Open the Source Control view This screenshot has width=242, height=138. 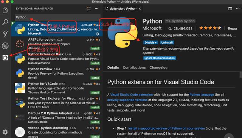(5, 34)
